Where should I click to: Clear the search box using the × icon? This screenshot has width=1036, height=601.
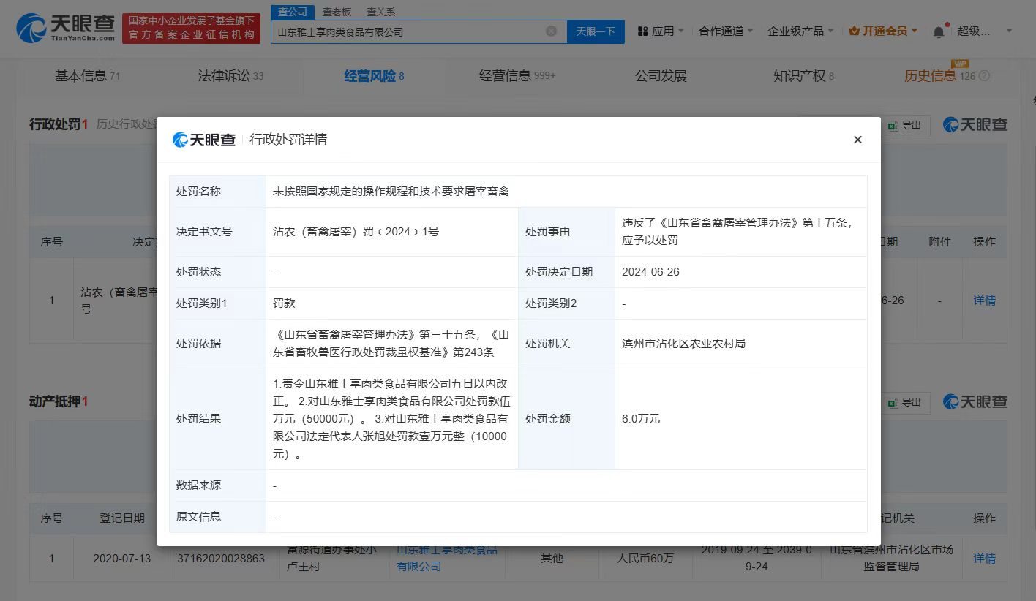[x=552, y=31]
